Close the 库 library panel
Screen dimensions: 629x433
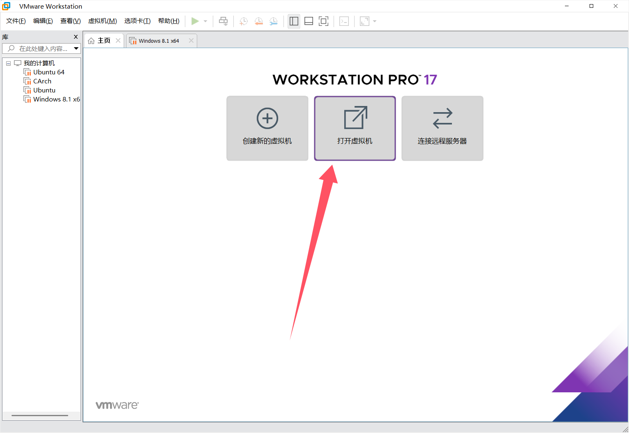[76, 37]
